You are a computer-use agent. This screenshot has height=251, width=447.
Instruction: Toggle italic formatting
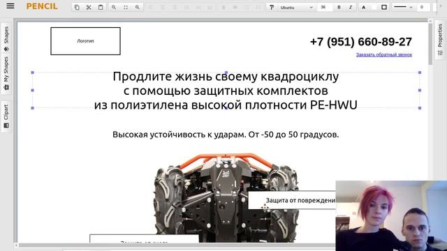click(x=351, y=8)
